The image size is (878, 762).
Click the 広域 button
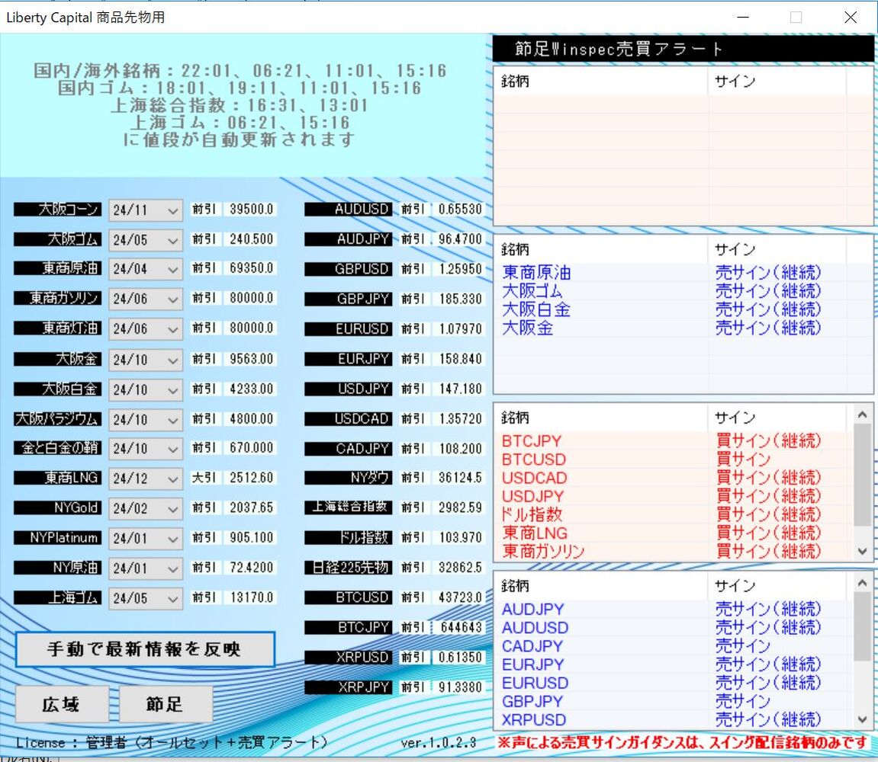(62, 704)
